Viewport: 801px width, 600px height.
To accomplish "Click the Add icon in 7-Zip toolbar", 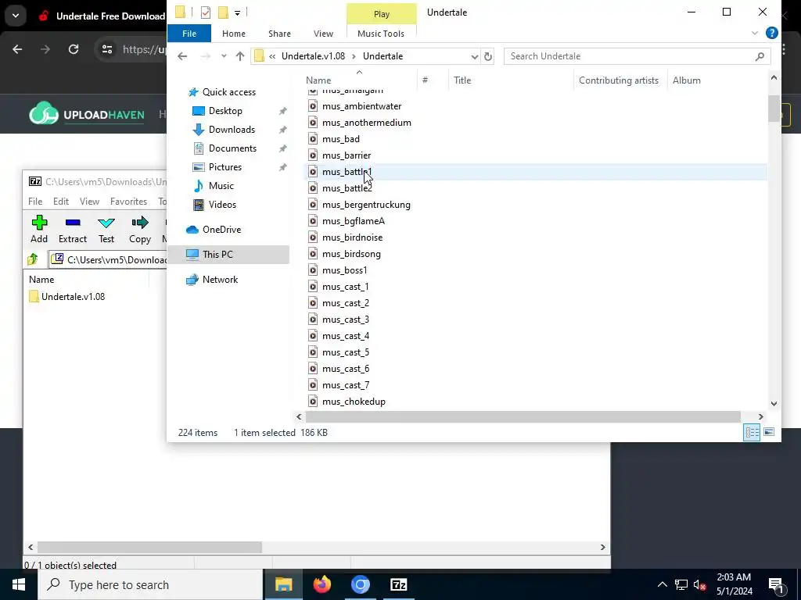I will pyautogui.click(x=39, y=223).
